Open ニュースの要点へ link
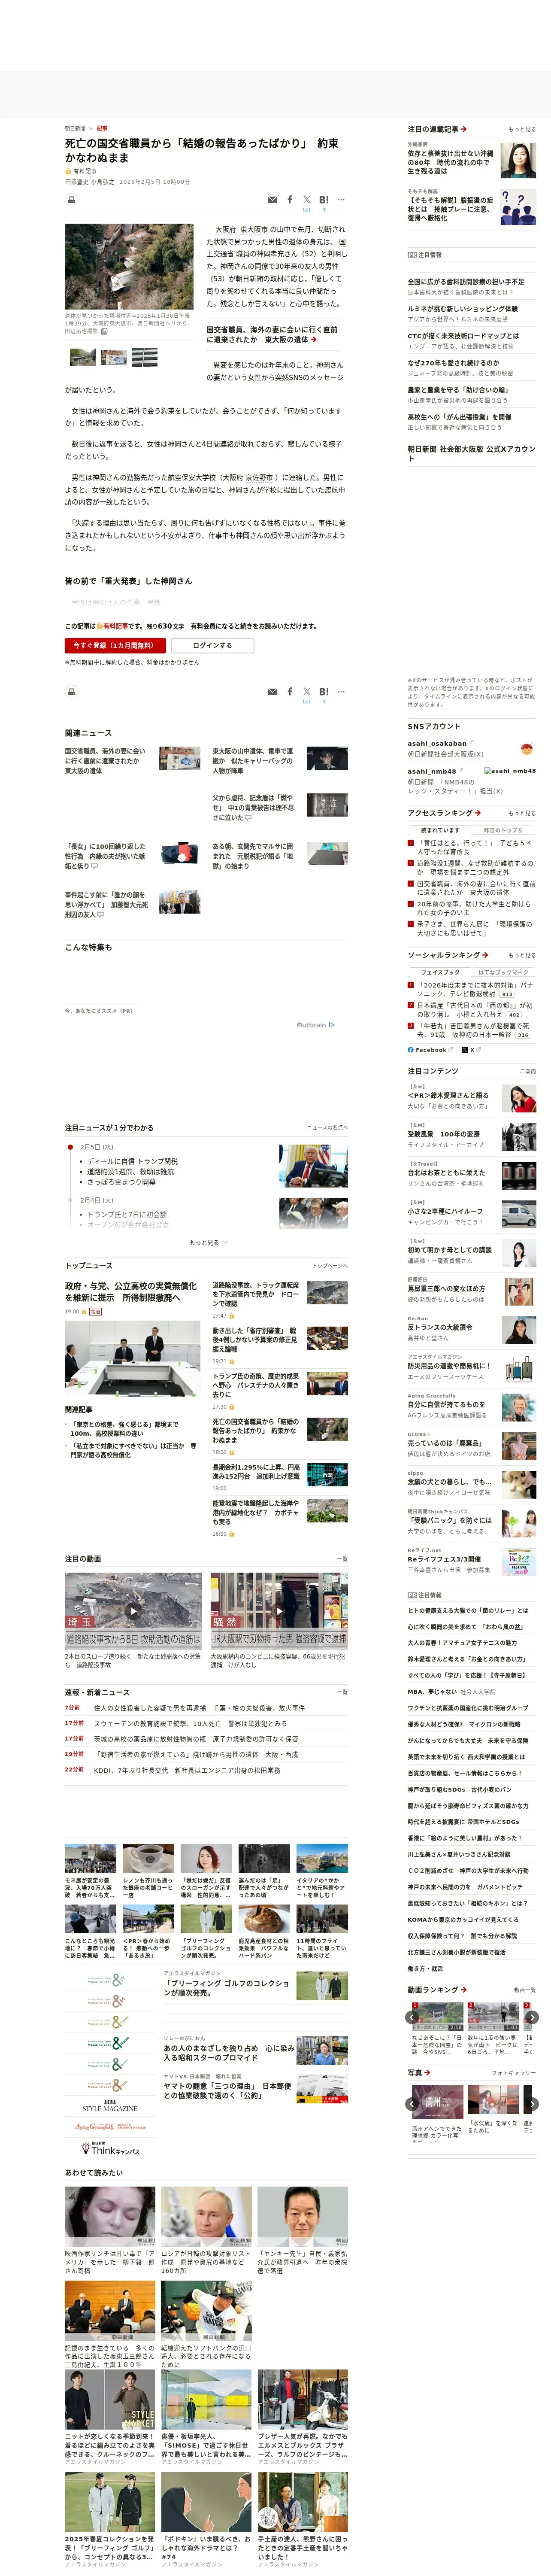This screenshot has width=551, height=2576. (x=327, y=1127)
